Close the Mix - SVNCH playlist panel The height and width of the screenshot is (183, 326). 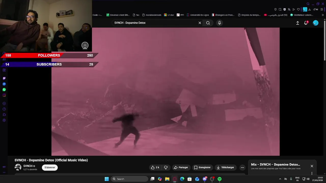click(312, 166)
